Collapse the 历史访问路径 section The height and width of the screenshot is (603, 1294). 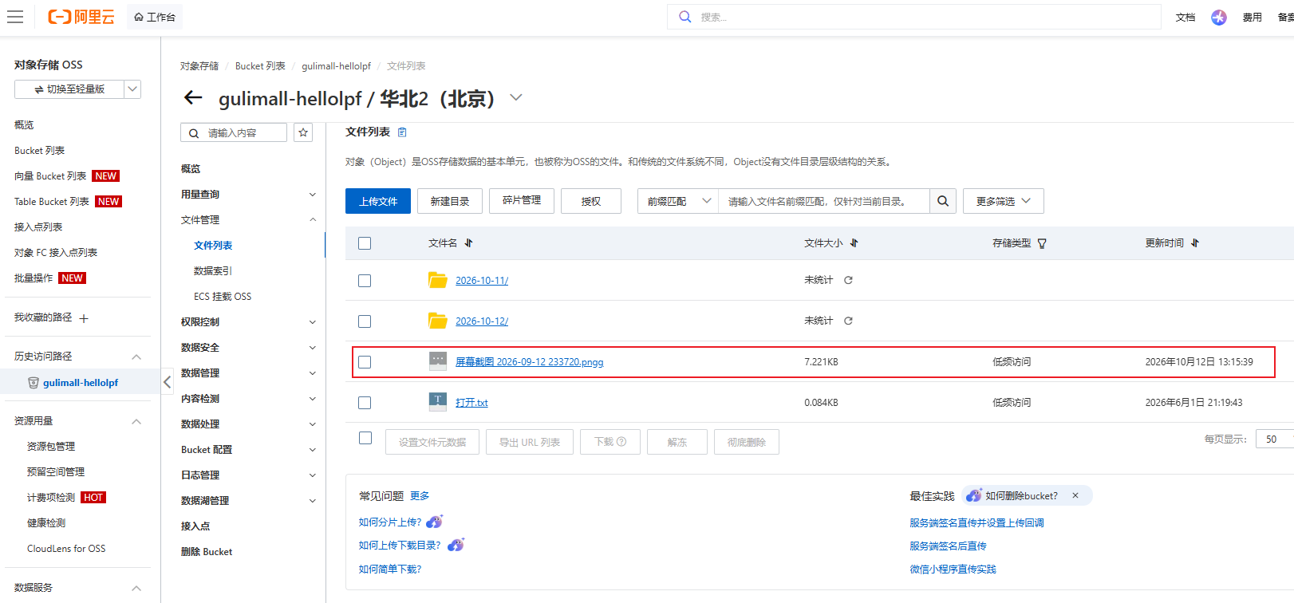click(136, 357)
